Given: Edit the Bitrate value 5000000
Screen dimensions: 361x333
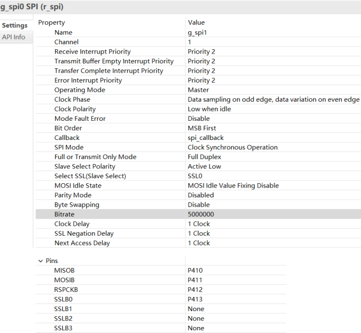Looking at the screenshot, I should (x=201, y=214).
